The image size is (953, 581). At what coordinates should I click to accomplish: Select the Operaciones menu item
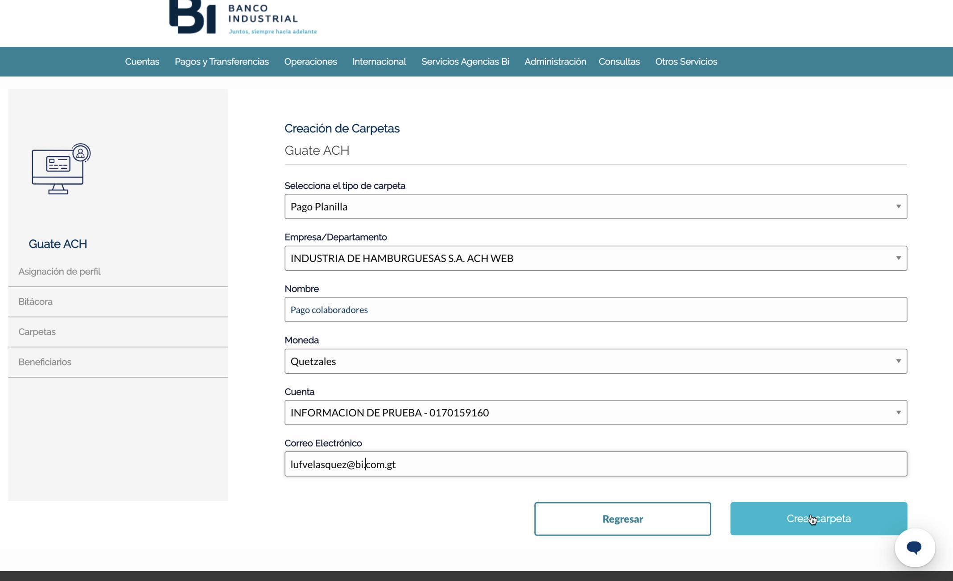point(310,62)
